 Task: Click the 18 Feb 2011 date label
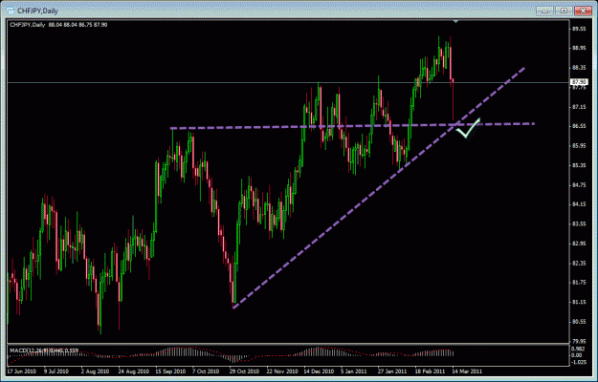point(430,371)
